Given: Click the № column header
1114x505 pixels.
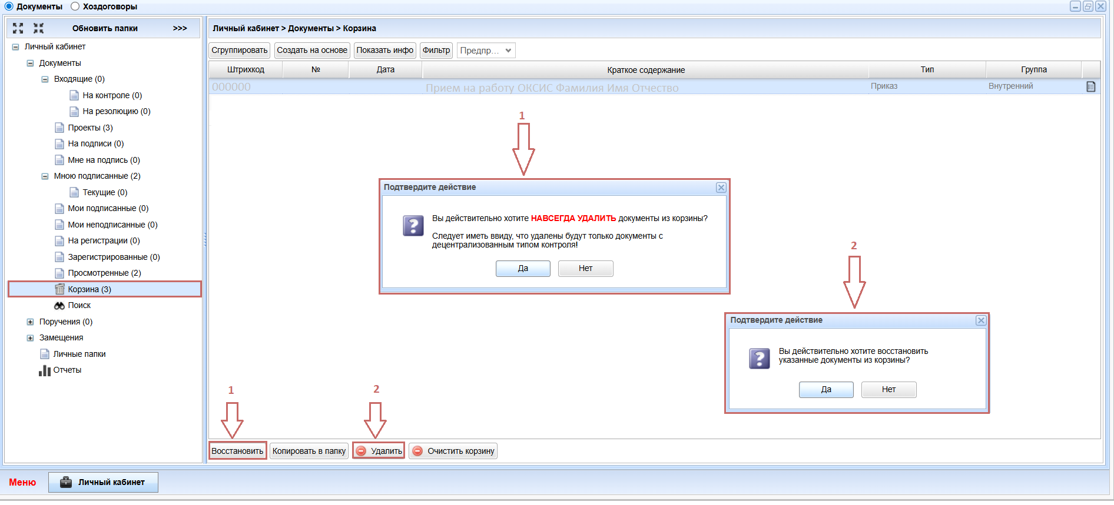Looking at the screenshot, I should 316,69.
